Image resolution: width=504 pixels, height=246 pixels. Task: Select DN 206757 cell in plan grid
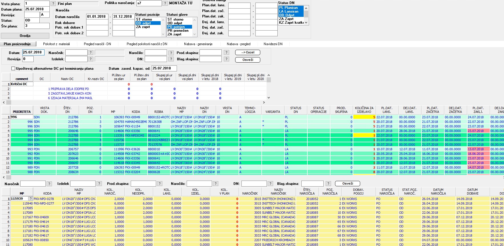tap(67, 149)
